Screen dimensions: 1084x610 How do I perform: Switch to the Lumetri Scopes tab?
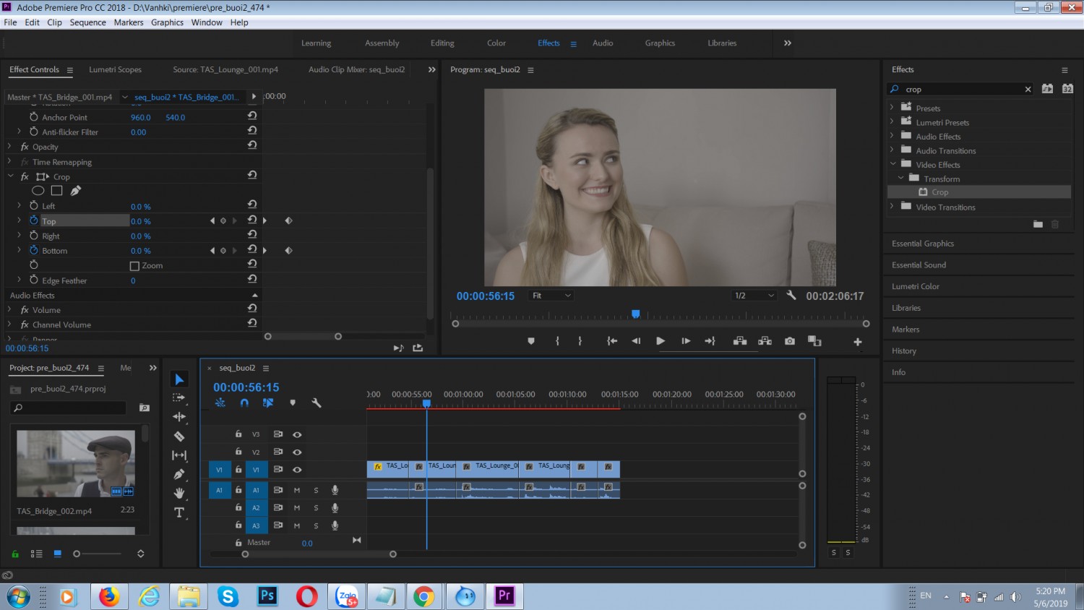click(115, 69)
